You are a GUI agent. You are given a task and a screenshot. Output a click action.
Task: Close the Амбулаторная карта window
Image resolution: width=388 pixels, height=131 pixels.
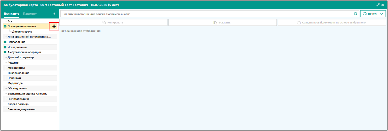click(383, 5)
